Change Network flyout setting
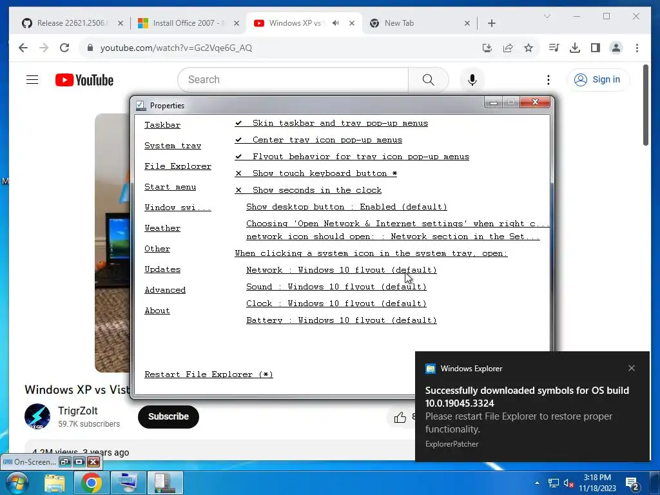 (x=342, y=270)
